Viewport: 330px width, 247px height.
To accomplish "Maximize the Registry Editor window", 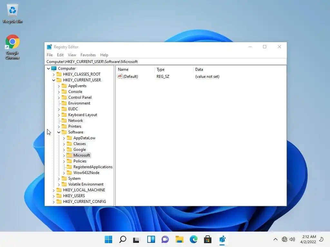I will click(x=265, y=47).
